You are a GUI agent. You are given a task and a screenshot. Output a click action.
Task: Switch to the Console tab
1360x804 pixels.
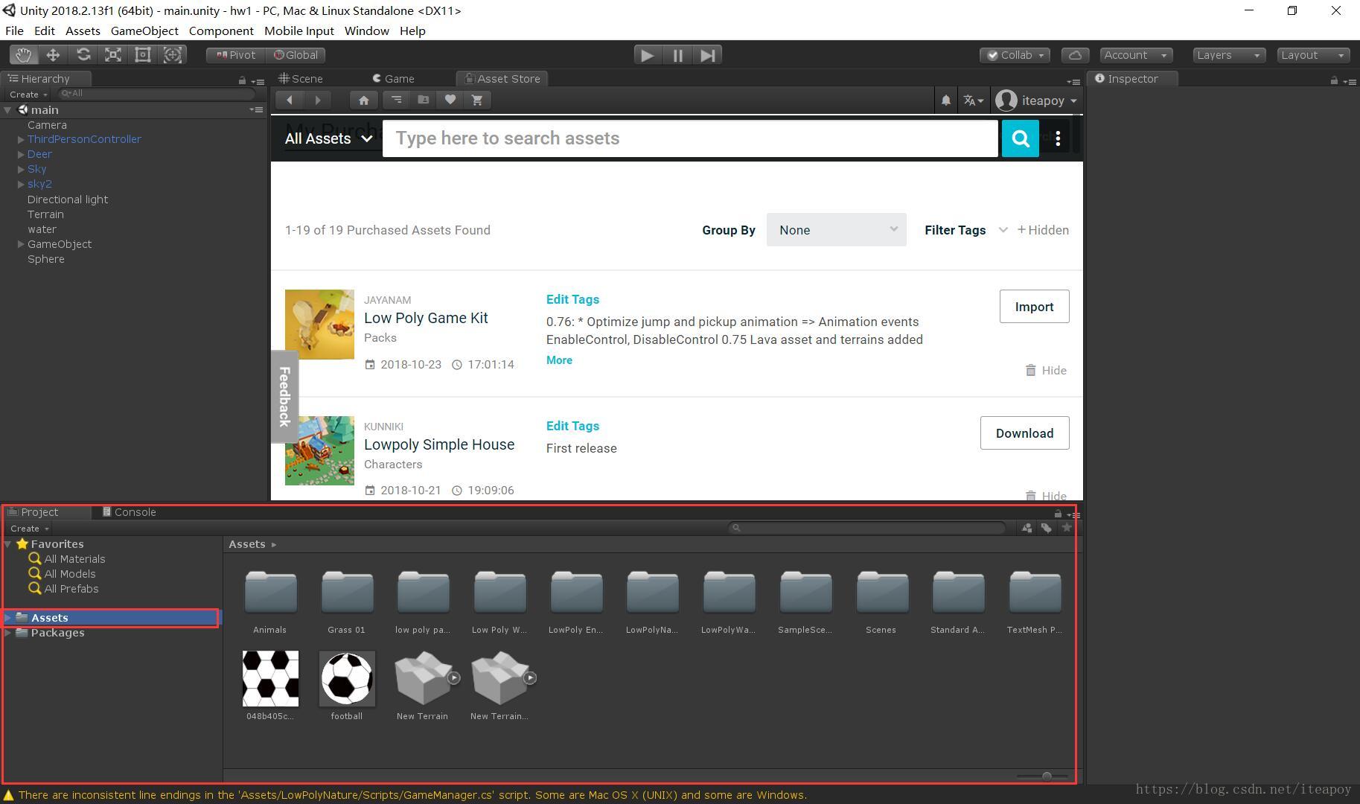coord(130,512)
